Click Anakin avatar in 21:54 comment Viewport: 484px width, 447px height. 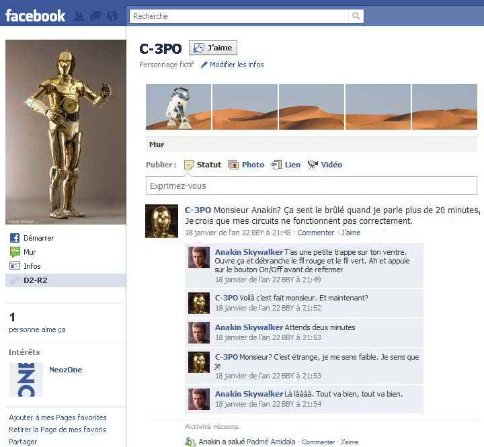[x=199, y=399]
